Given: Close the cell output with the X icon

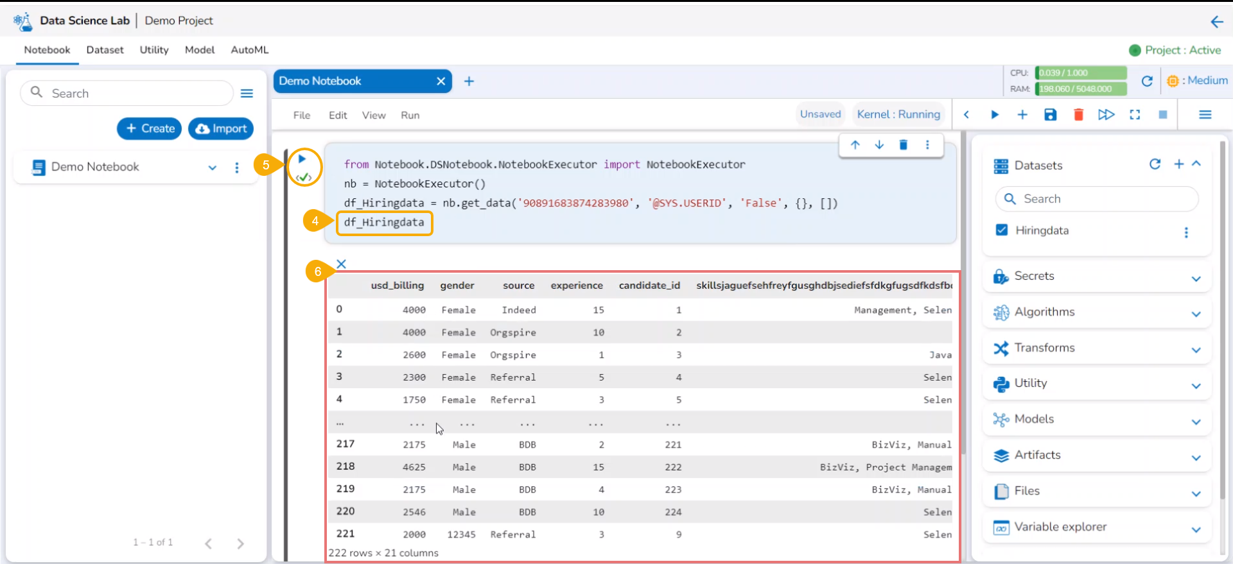Looking at the screenshot, I should [x=341, y=264].
